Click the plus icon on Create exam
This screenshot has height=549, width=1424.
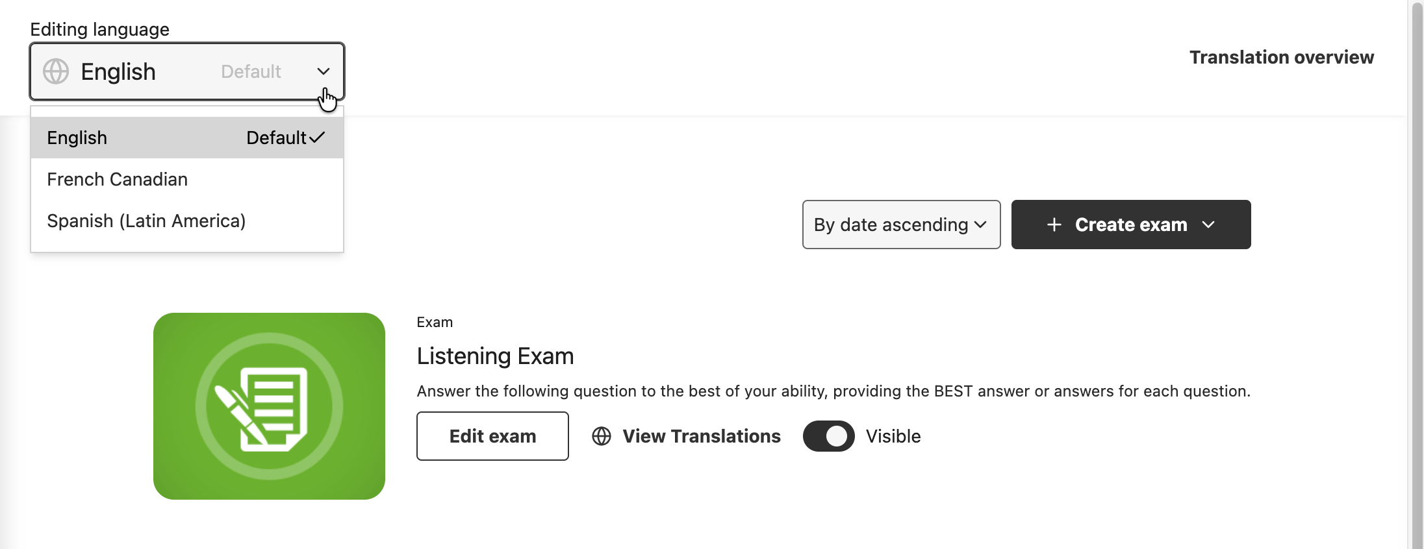click(x=1054, y=225)
